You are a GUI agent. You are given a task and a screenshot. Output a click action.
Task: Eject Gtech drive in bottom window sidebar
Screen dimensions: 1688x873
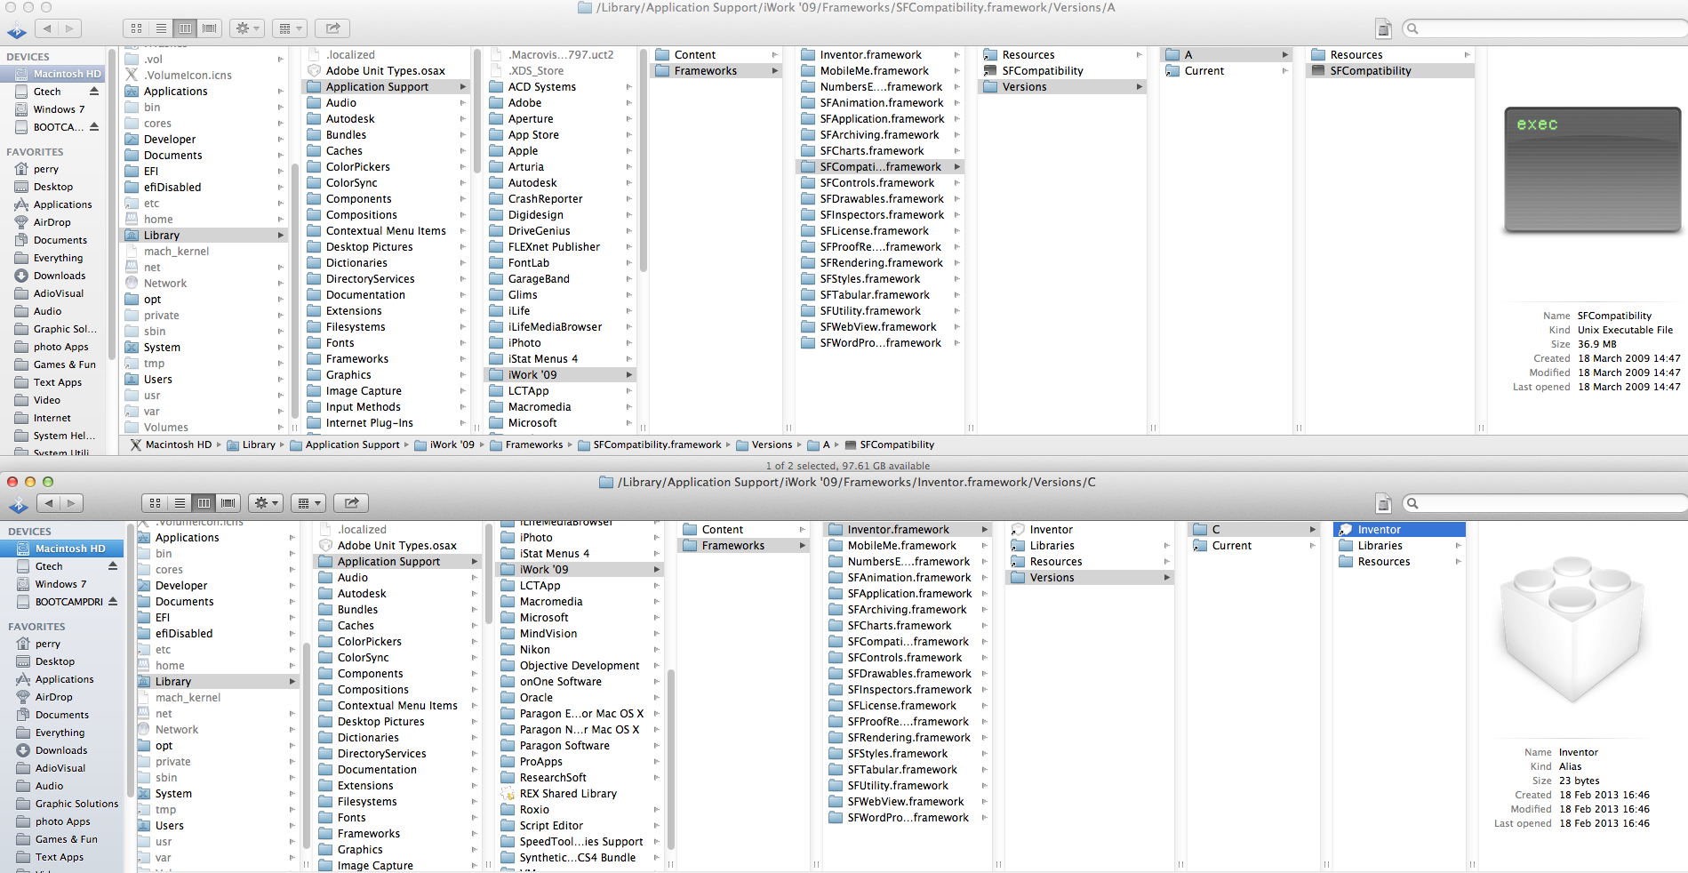(113, 565)
